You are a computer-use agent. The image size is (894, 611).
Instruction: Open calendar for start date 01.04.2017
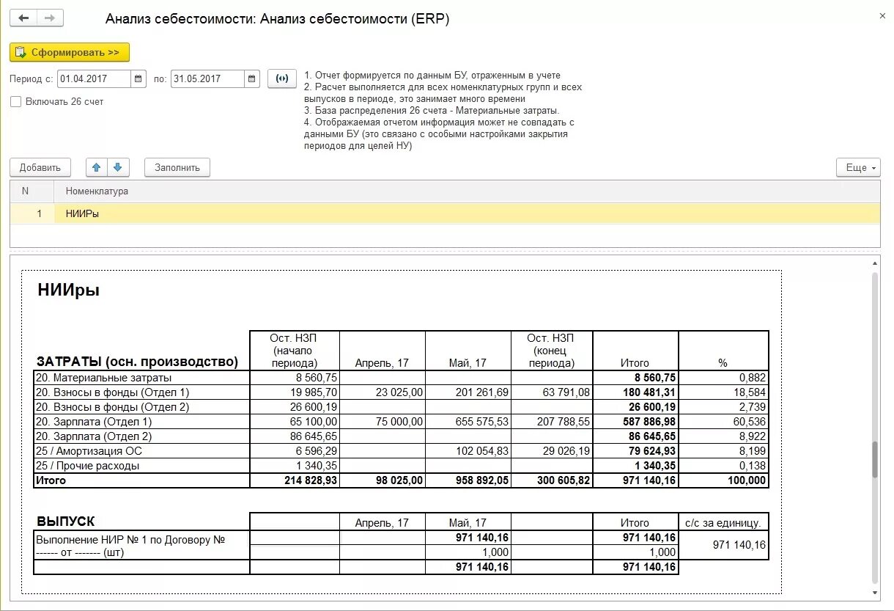pos(138,79)
